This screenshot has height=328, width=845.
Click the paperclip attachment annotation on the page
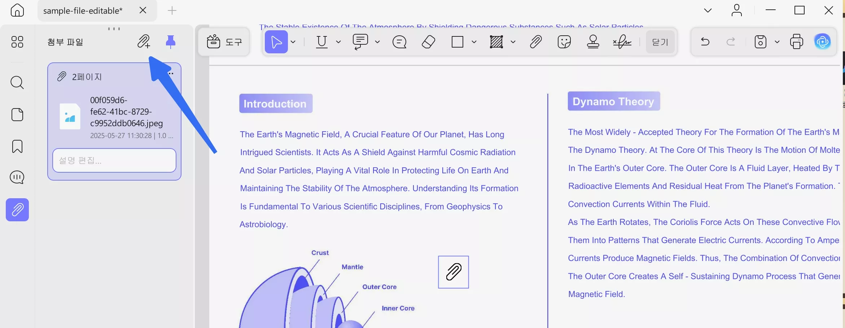tap(454, 272)
